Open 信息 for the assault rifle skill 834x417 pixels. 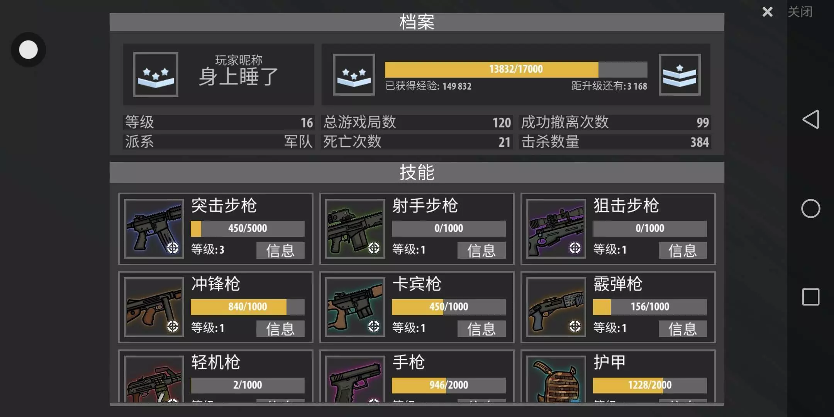coord(280,250)
